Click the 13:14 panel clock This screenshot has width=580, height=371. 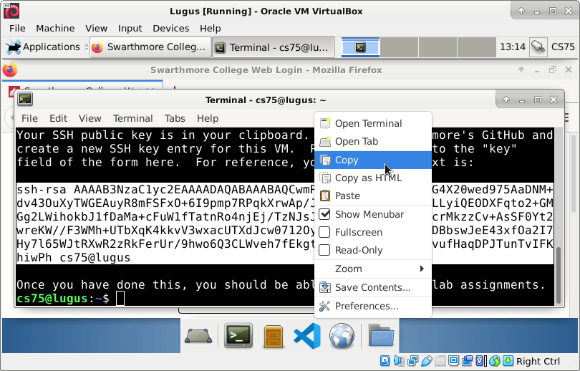click(512, 47)
